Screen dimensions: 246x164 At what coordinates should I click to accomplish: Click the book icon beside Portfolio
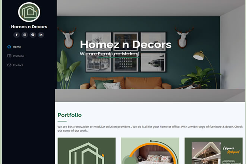click(x=9, y=56)
